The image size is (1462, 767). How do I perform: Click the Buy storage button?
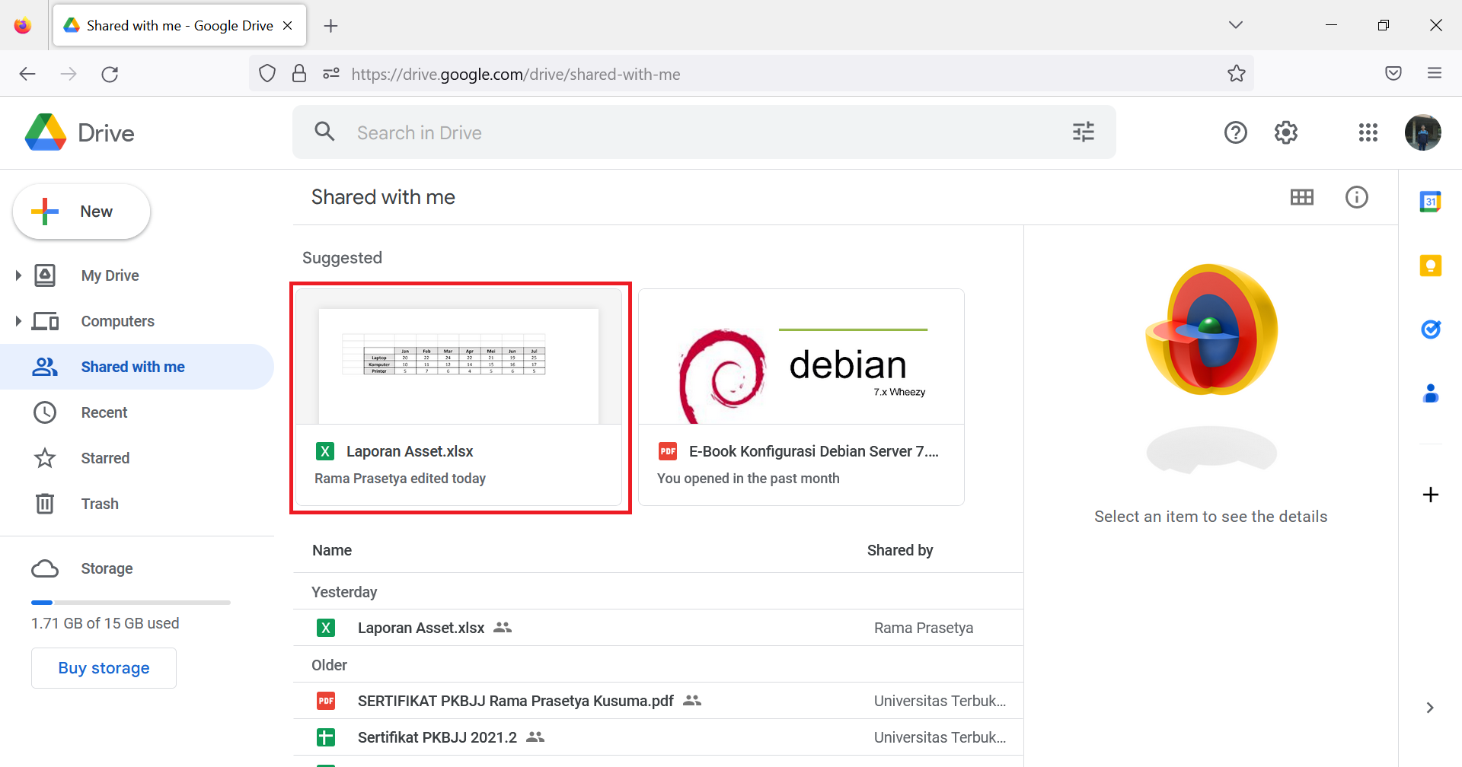point(104,668)
